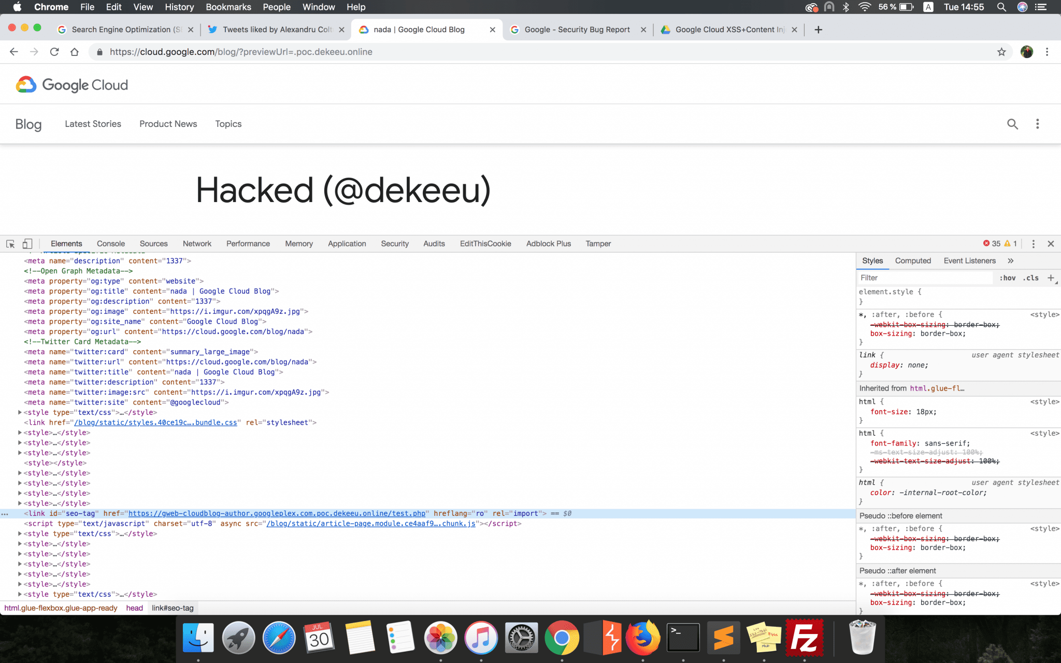
Task: Open Chrome's three-dot menu
Action: coord(1047,52)
